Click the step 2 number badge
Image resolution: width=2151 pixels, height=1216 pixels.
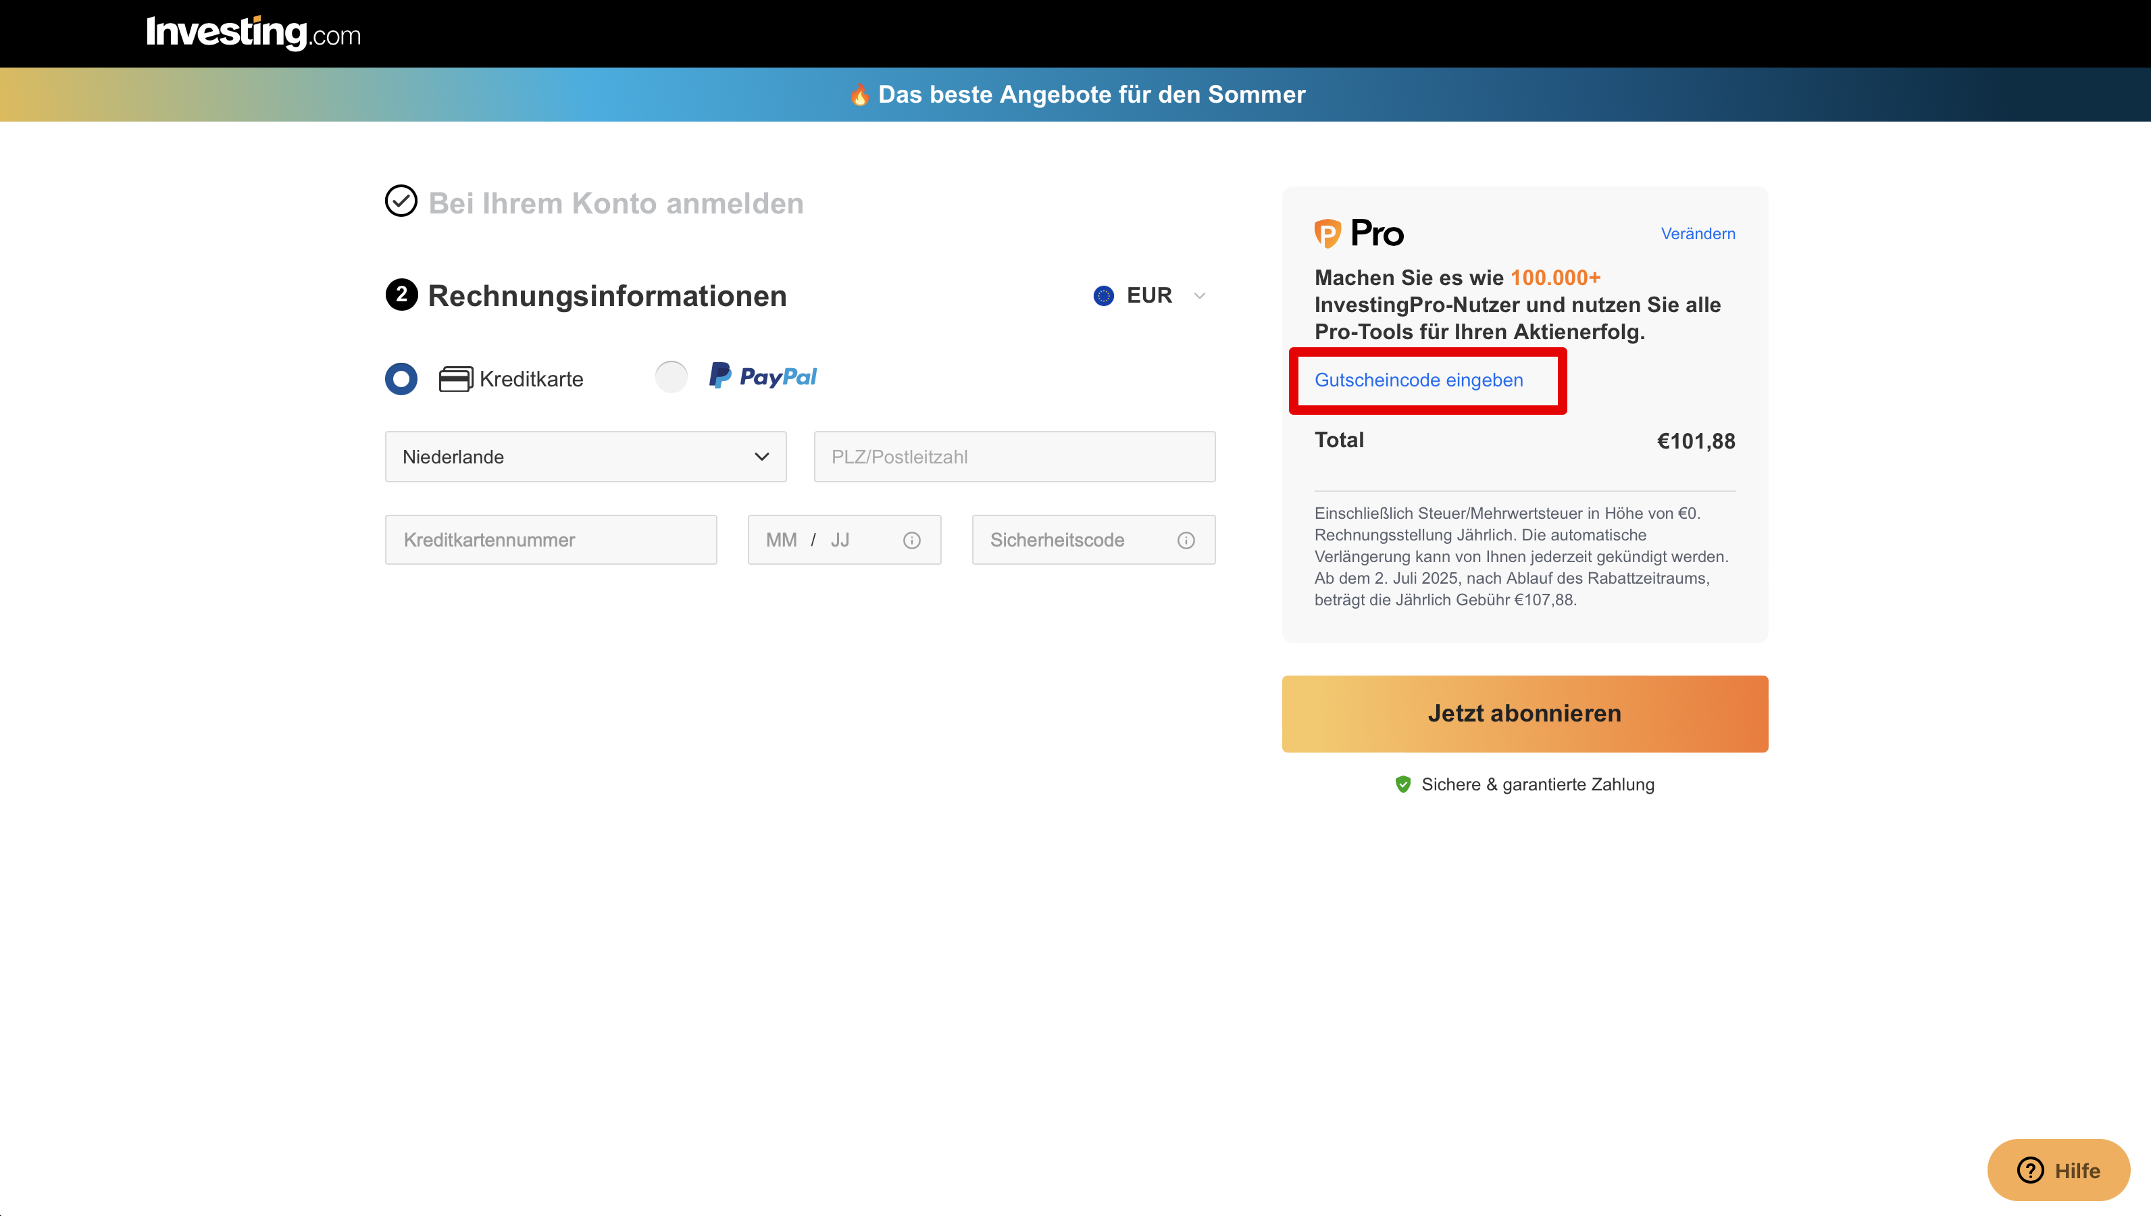(402, 295)
